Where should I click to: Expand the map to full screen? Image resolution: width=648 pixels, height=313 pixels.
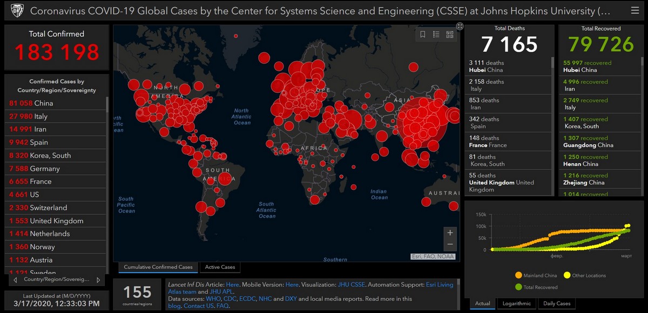click(460, 26)
